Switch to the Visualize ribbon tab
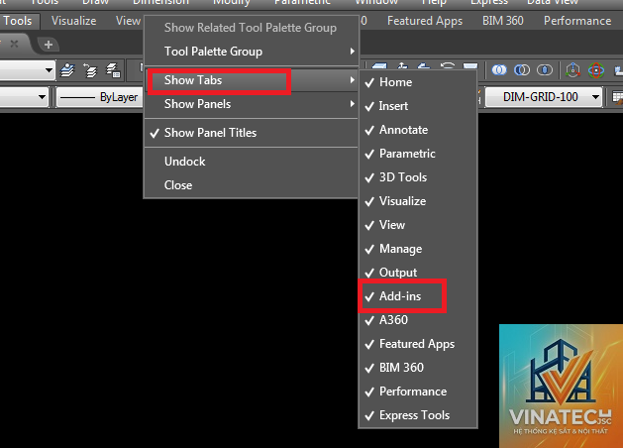Screen dimensions: 623x448 (74, 21)
